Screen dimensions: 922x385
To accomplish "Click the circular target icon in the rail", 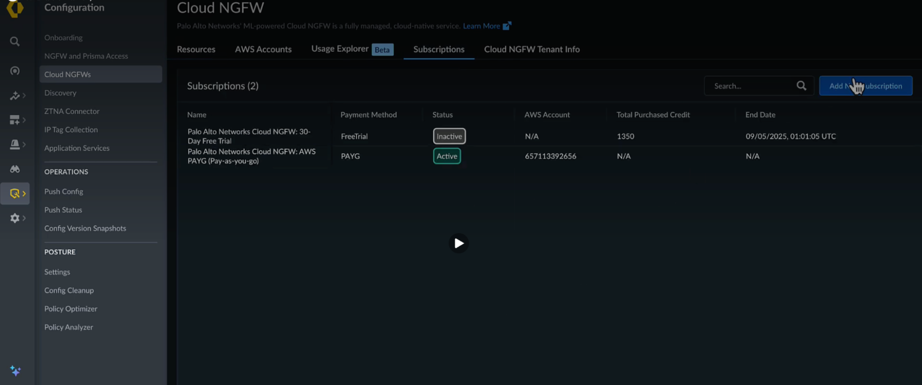I will (15, 71).
